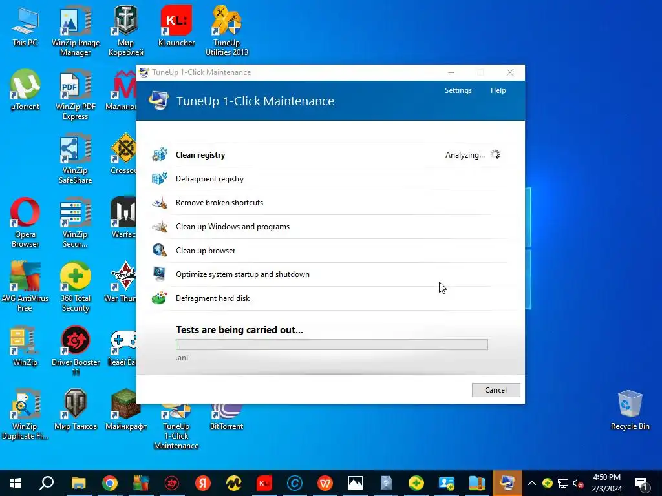662x496 pixels.
Task: Click the Defragment hard disk icon
Action: 160,298
